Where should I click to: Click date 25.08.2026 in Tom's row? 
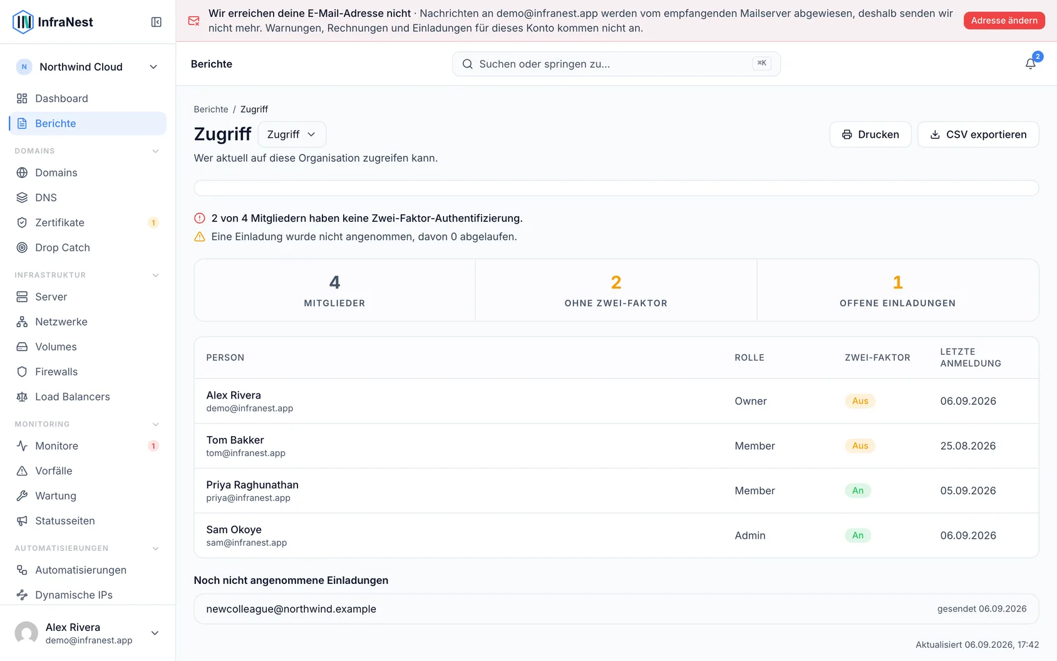[x=968, y=446]
